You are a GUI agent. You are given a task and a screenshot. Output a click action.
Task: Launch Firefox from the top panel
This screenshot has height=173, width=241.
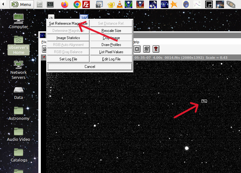[x=65, y=4]
